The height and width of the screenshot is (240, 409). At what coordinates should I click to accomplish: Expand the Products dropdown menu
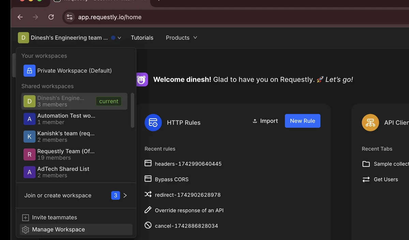click(x=181, y=38)
